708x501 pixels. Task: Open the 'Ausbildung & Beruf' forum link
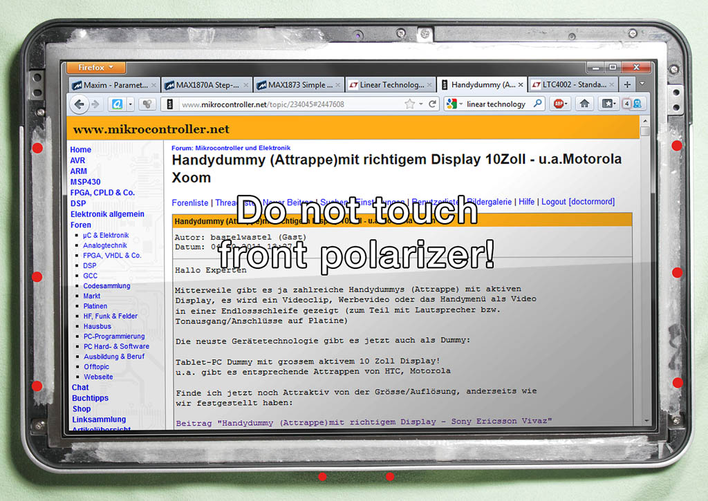click(x=114, y=357)
